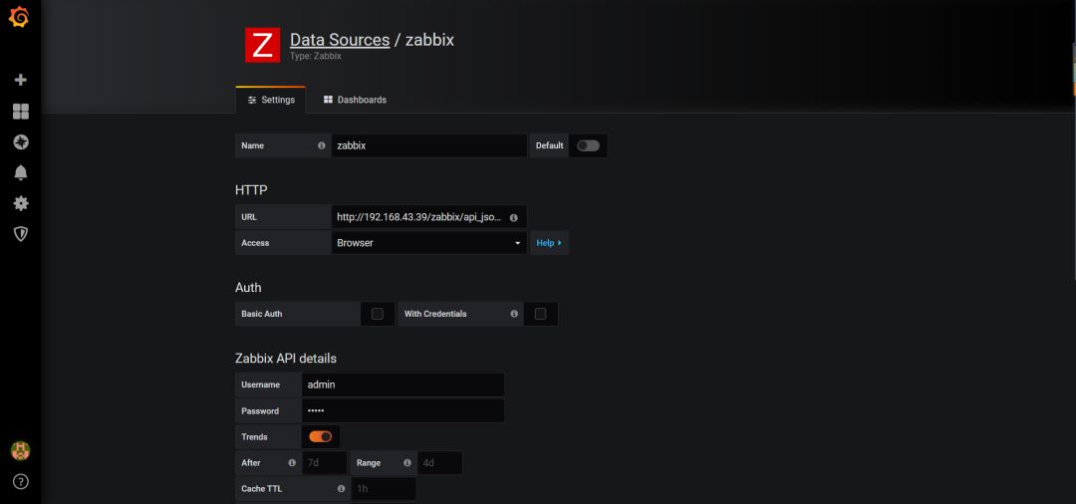Check the With Credentials checkbox
Screen dimensions: 1076x504
[x=541, y=314]
